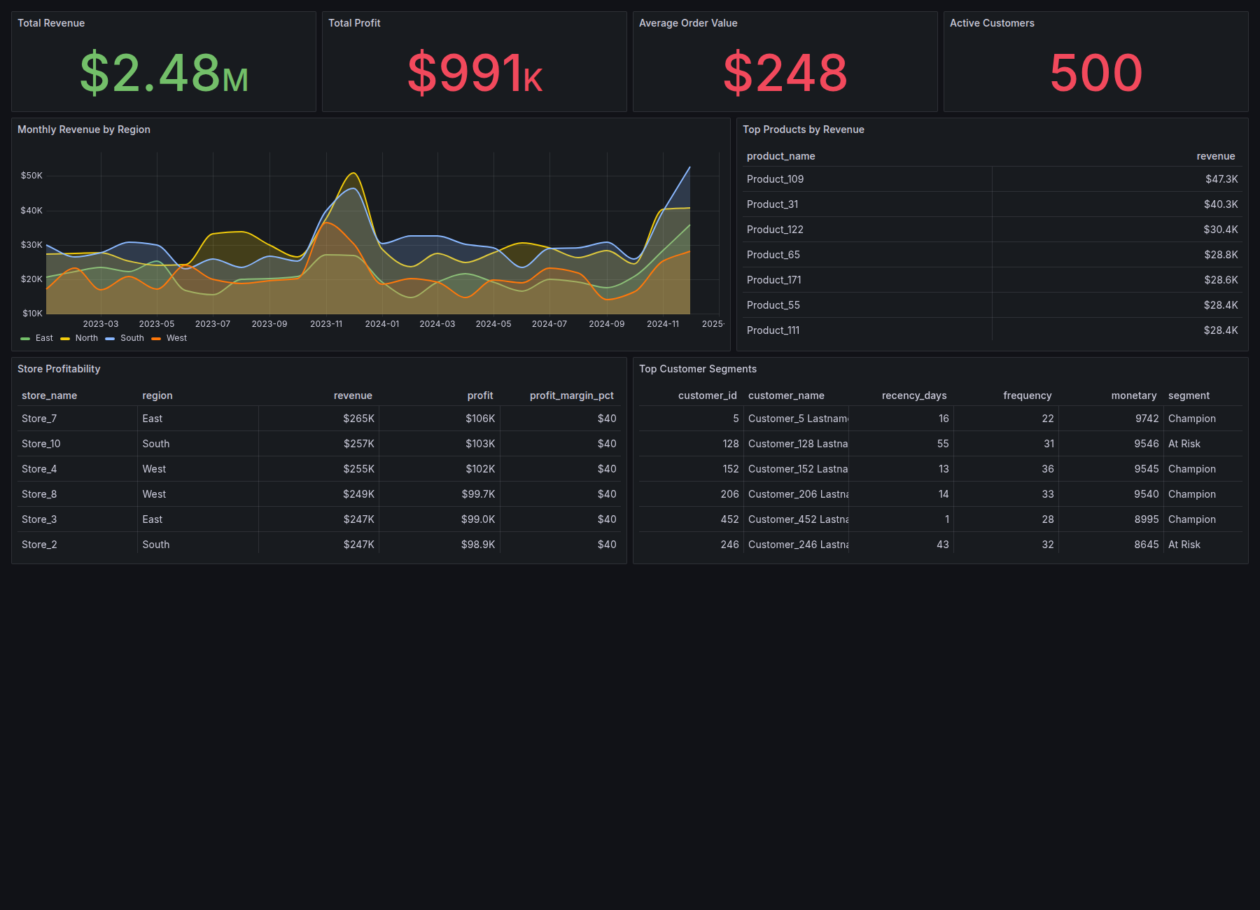Sort Store Profitability by revenue column header
Viewport: 1260px width, 910px height.
pos(353,395)
